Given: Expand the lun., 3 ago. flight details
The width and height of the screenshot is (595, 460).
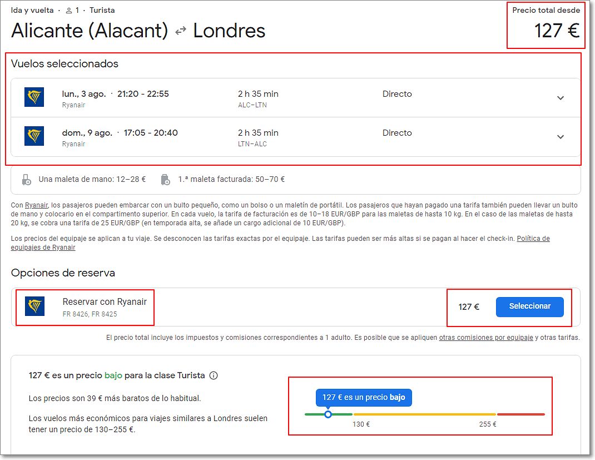Looking at the screenshot, I should 560,98.
